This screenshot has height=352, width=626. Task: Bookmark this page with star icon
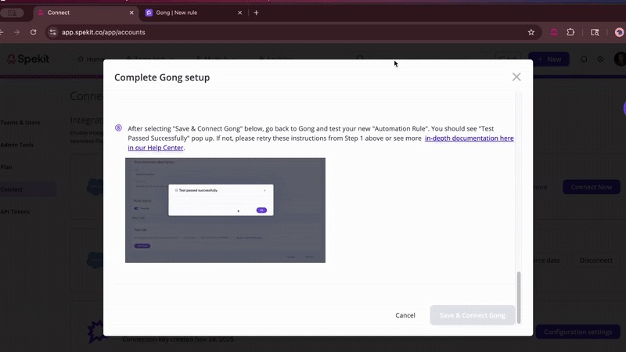531,32
